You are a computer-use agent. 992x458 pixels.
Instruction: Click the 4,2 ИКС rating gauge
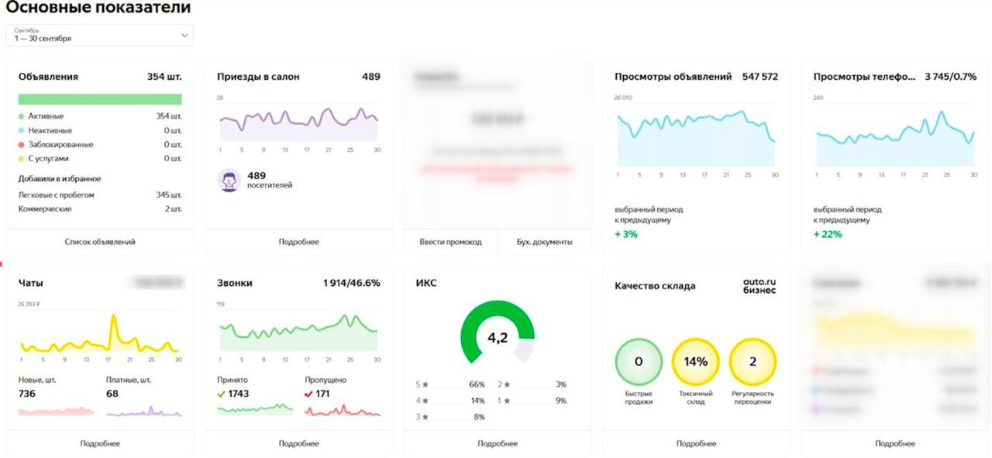point(497,333)
